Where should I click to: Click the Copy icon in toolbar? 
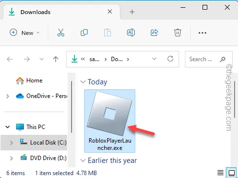[84, 32]
